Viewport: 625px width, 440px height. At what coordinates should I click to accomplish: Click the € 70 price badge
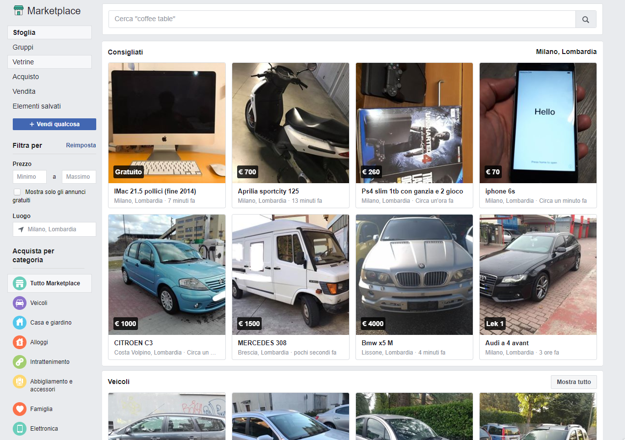pos(493,172)
